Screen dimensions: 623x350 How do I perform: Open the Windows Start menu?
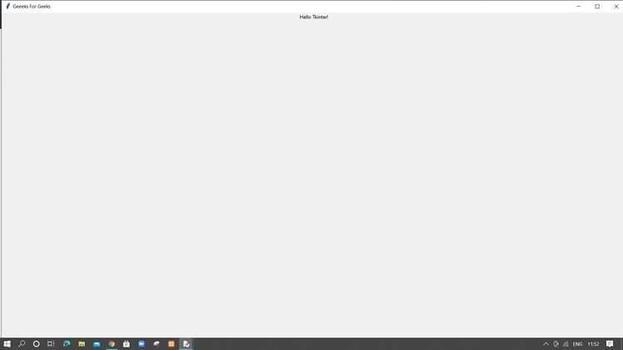(7, 344)
